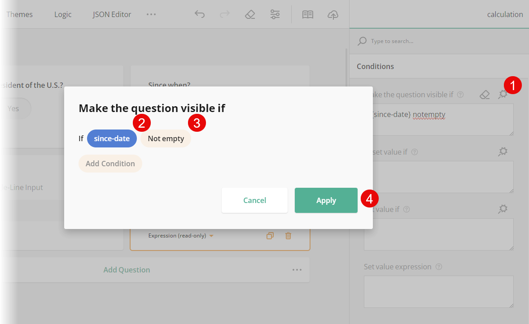Delete the expression question via the trash icon
The height and width of the screenshot is (324, 529).
pyautogui.click(x=288, y=235)
